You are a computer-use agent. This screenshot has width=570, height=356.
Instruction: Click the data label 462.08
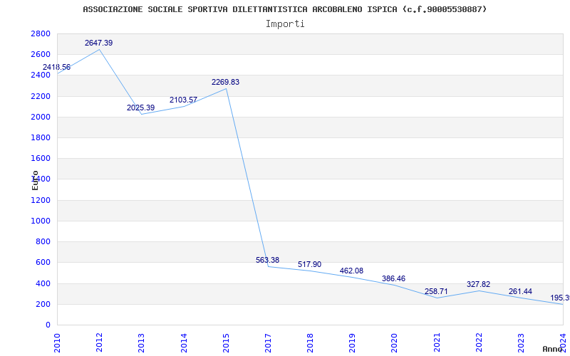[x=351, y=271]
